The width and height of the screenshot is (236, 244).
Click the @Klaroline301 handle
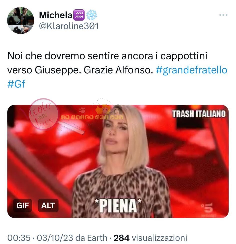69,26
